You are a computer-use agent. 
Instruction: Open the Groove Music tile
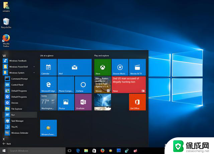120,67
